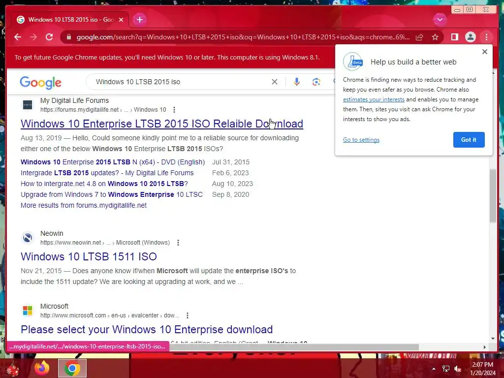Screen dimensions: 504x378
Task: Open More results from forums.mydigitallife.net
Action: click(84, 205)
